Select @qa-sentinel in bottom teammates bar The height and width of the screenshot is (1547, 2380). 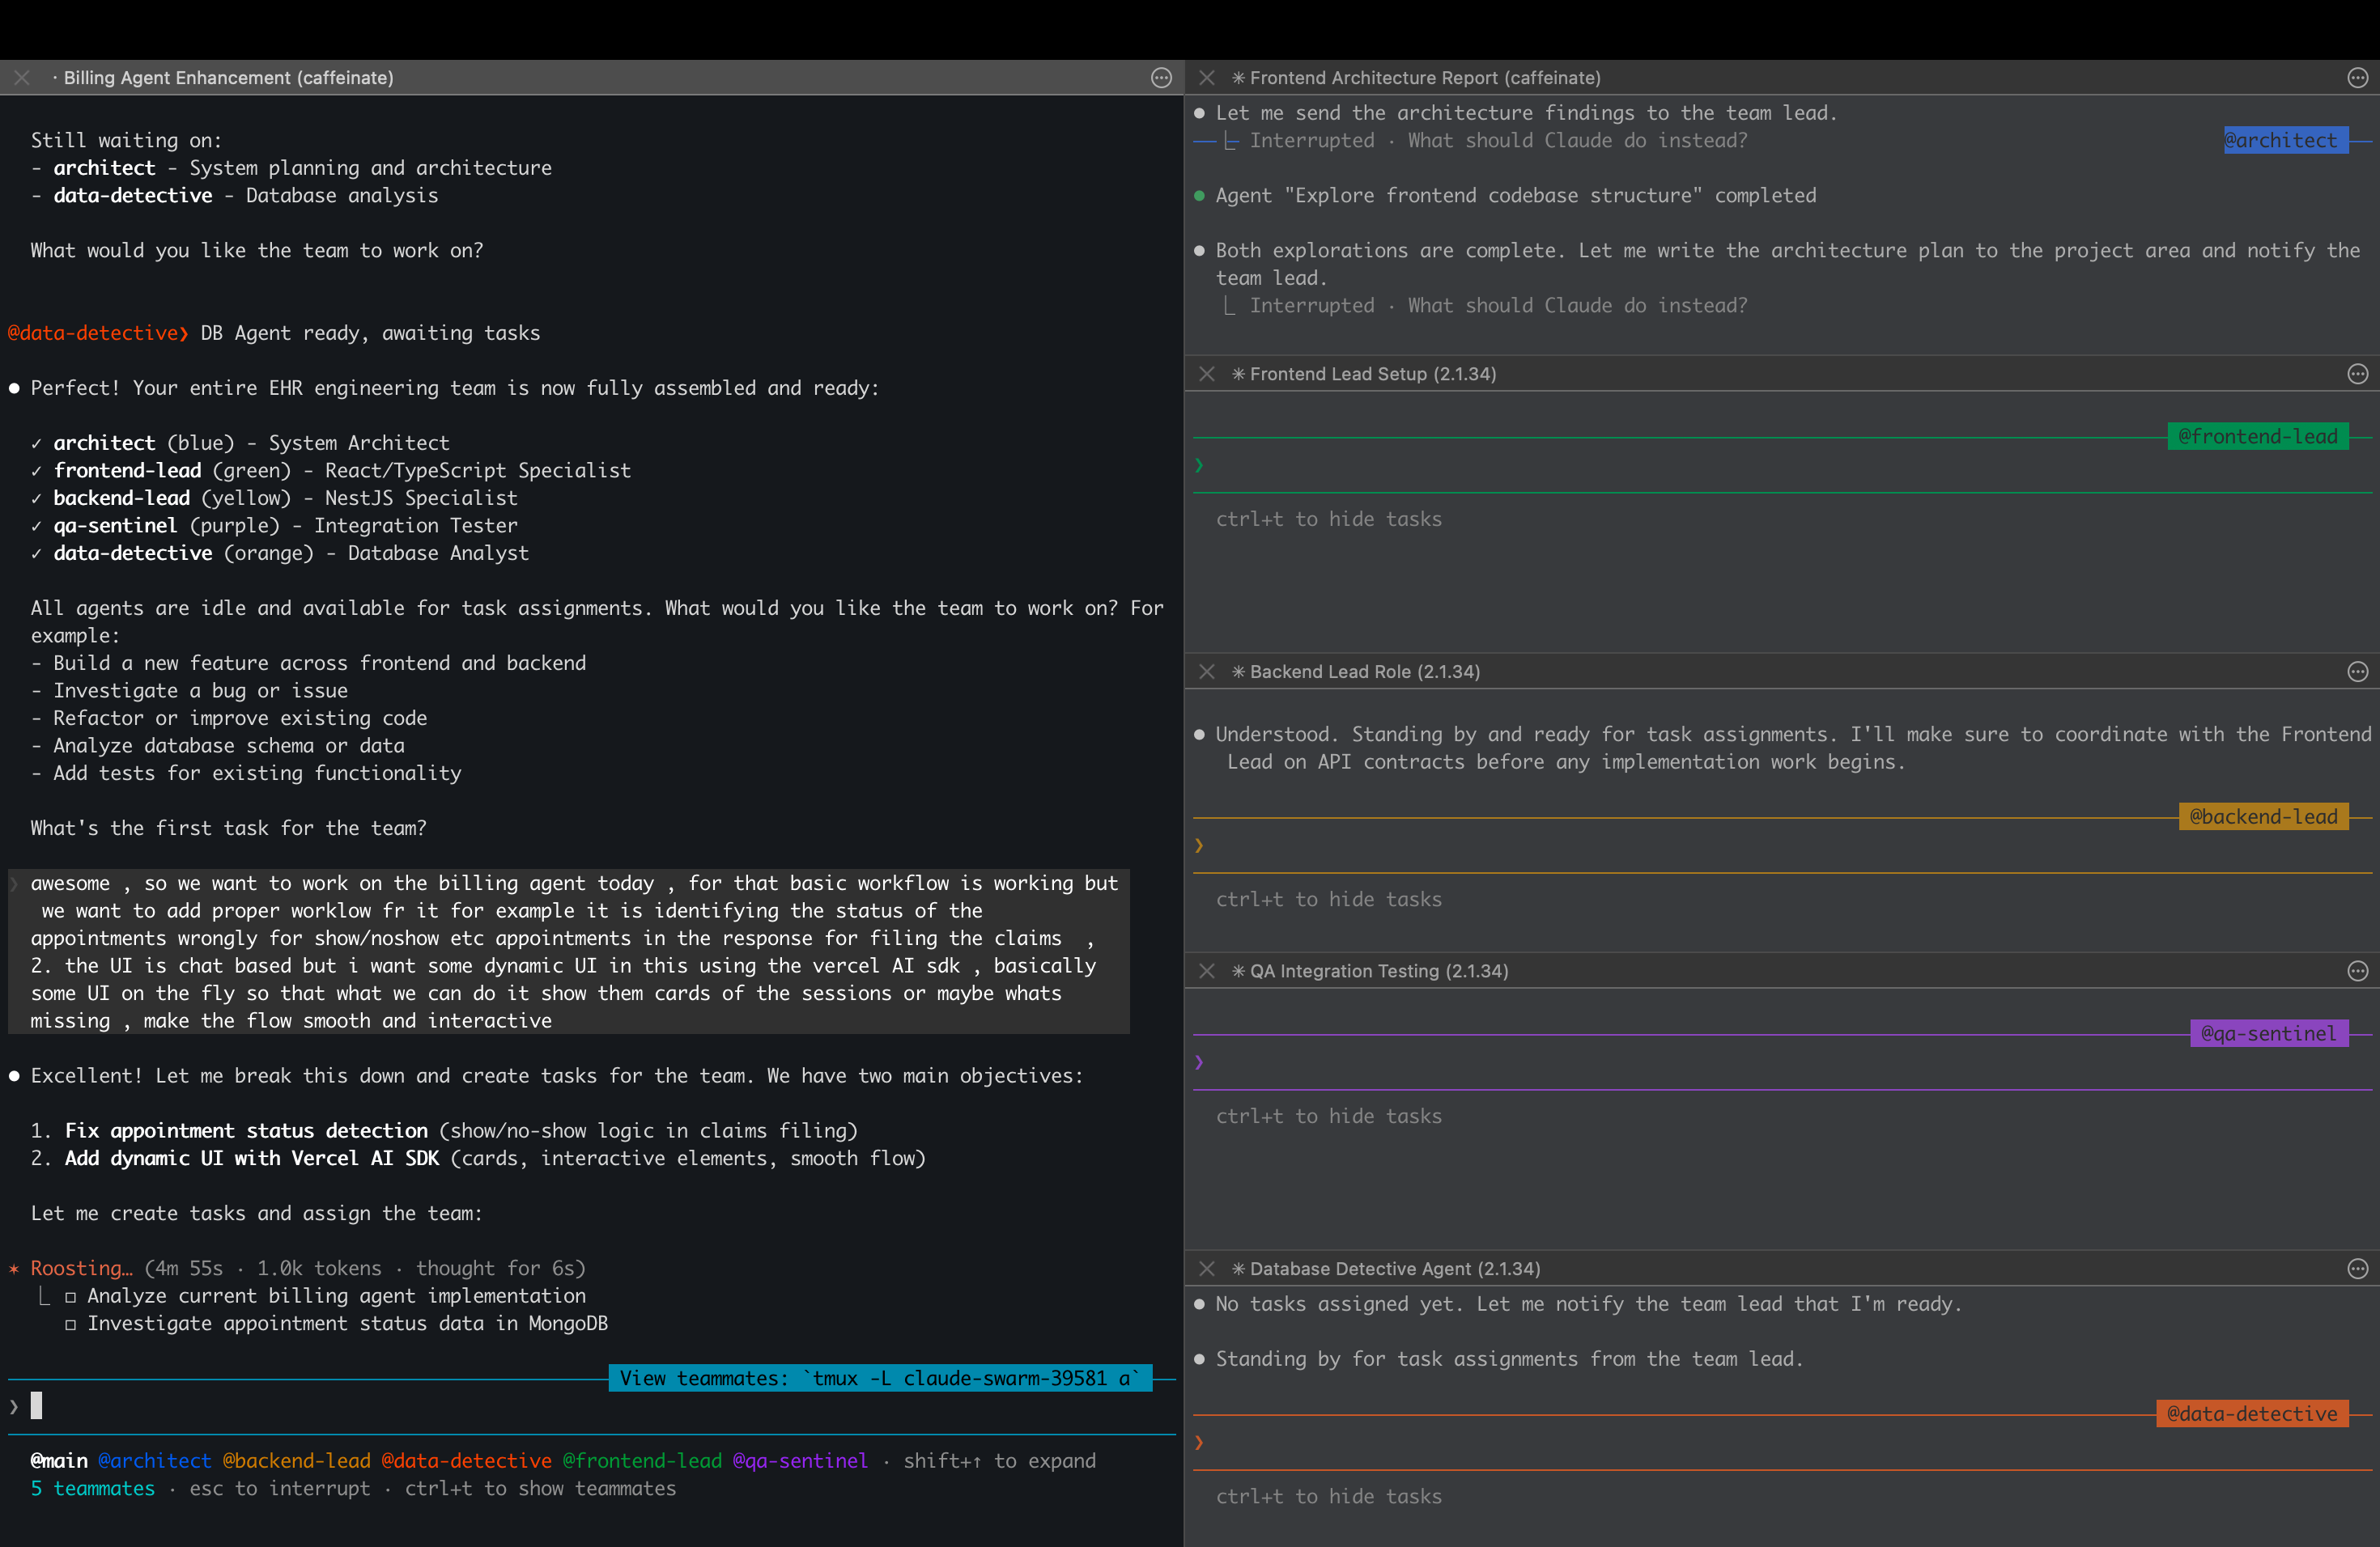(x=800, y=1460)
